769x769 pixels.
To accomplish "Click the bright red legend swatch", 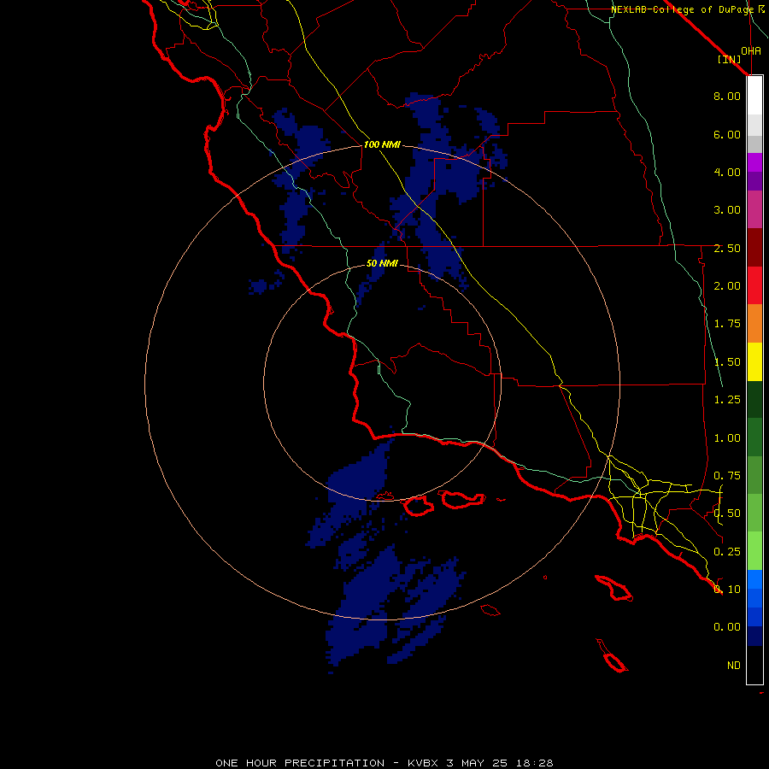I will click(754, 285).
